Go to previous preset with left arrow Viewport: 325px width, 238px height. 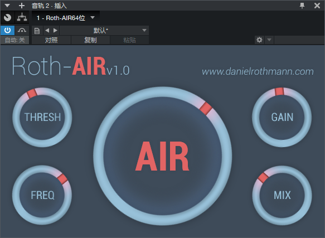pos(47,31)
